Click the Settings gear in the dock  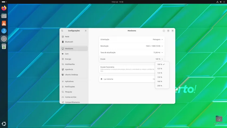(x=4, y=39)
